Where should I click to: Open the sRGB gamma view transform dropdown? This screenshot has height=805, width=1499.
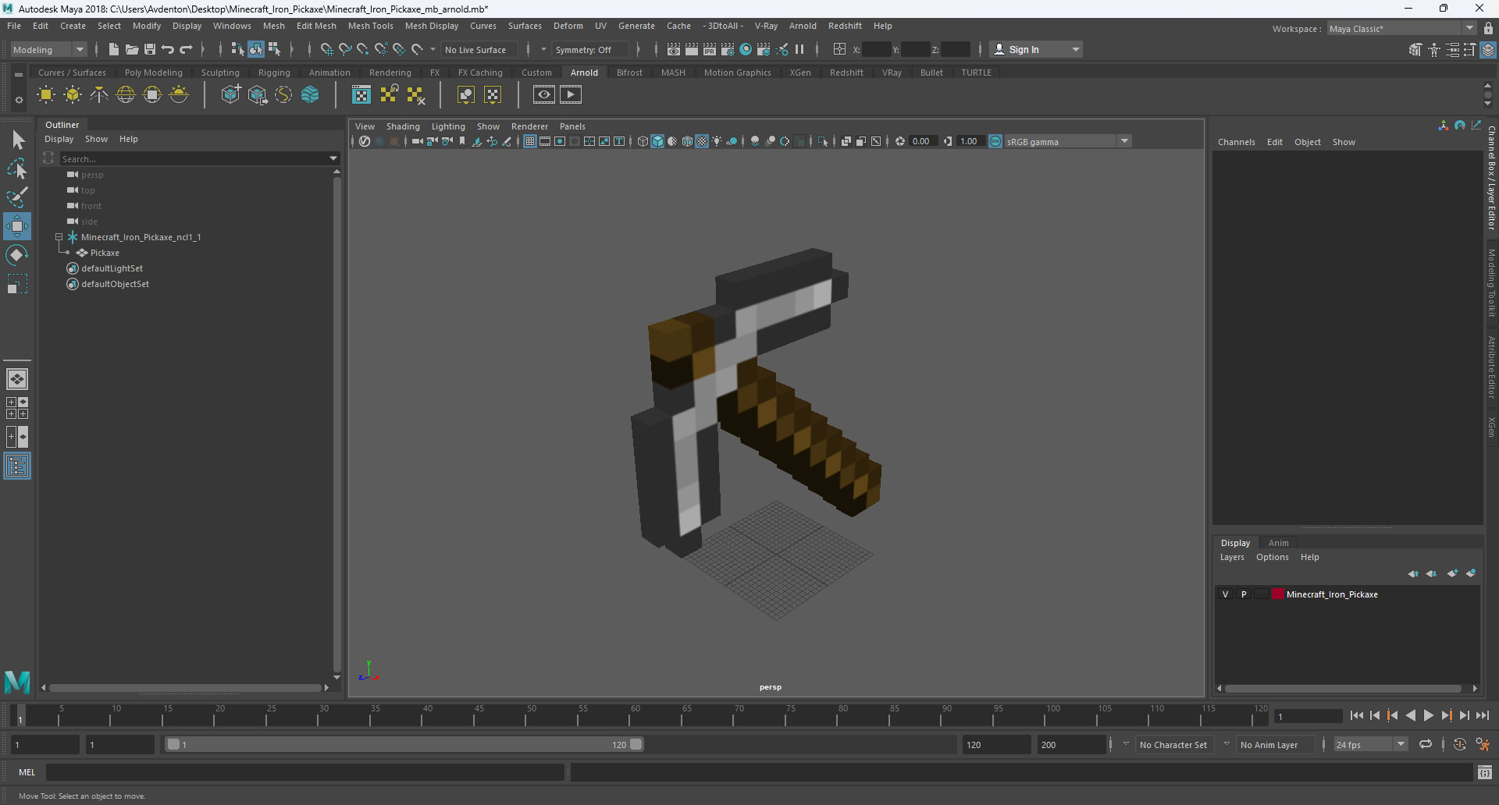1066,141
